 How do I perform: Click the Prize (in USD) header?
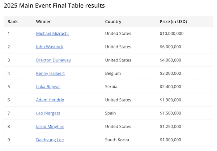[x=173, y=22]
